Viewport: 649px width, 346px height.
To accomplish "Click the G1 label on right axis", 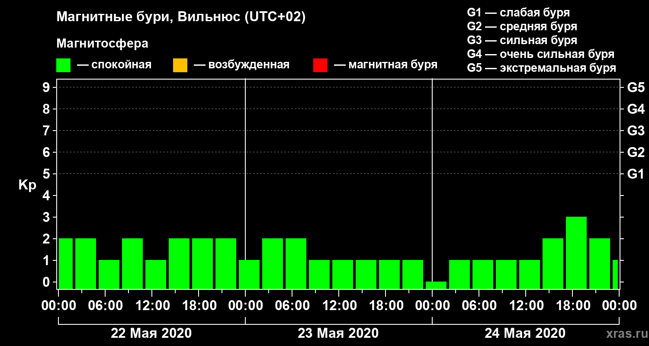I will pyautogui.click(x=636, y=174).
